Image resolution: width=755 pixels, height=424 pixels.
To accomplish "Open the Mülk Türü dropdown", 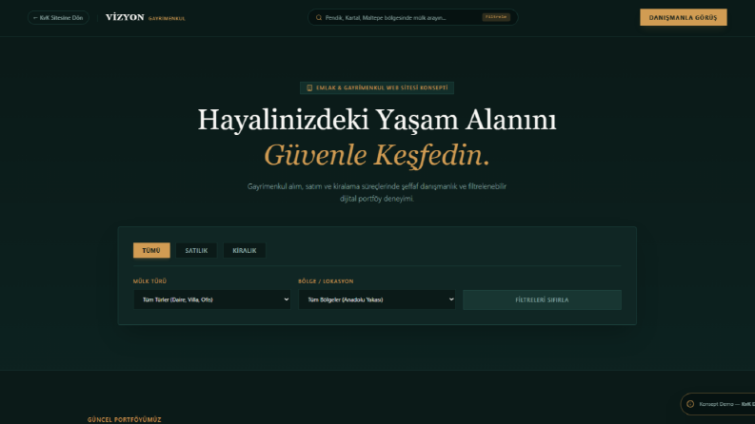I will pyautogui.click(x=212, y=299).
